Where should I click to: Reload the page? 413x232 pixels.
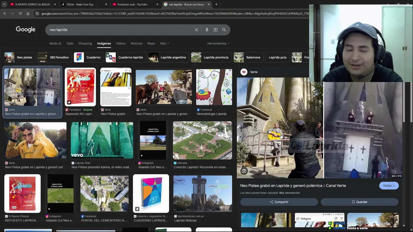(20, 14)
